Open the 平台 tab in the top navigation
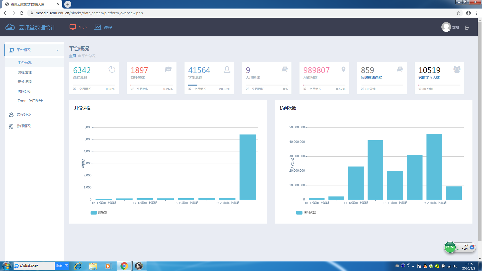482x271 pixels. [x=78, y=27]
